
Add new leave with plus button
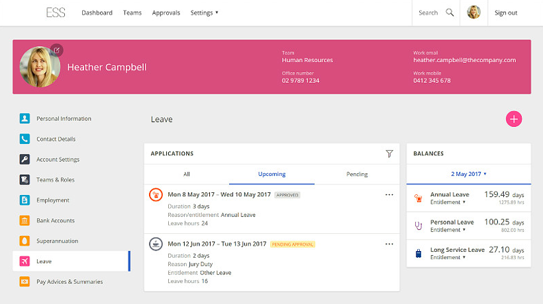(514, 119)
